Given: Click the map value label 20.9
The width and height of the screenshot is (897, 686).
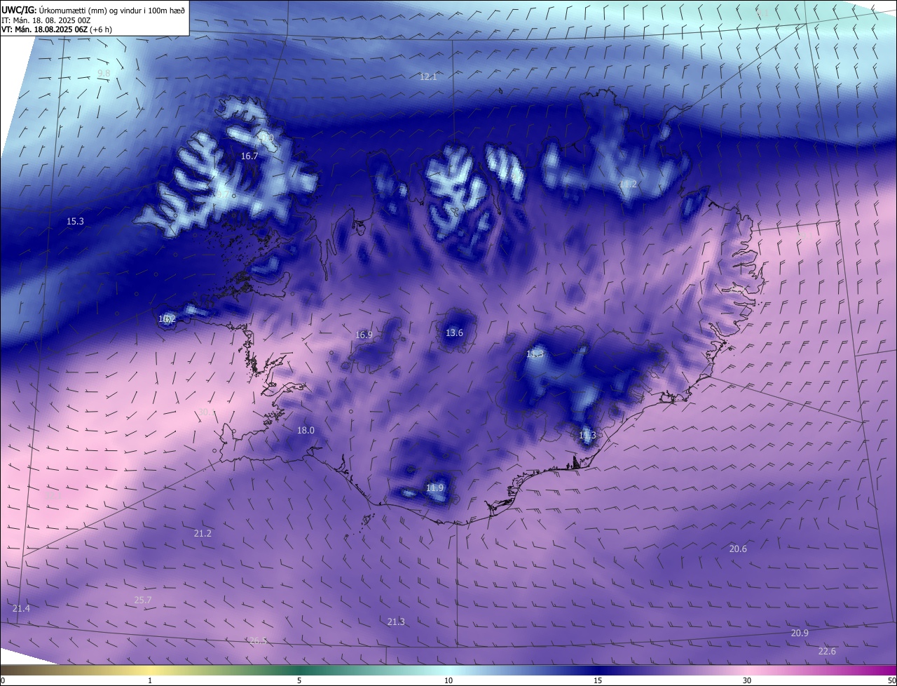Looking at the screenshot, I should point(800,633).
